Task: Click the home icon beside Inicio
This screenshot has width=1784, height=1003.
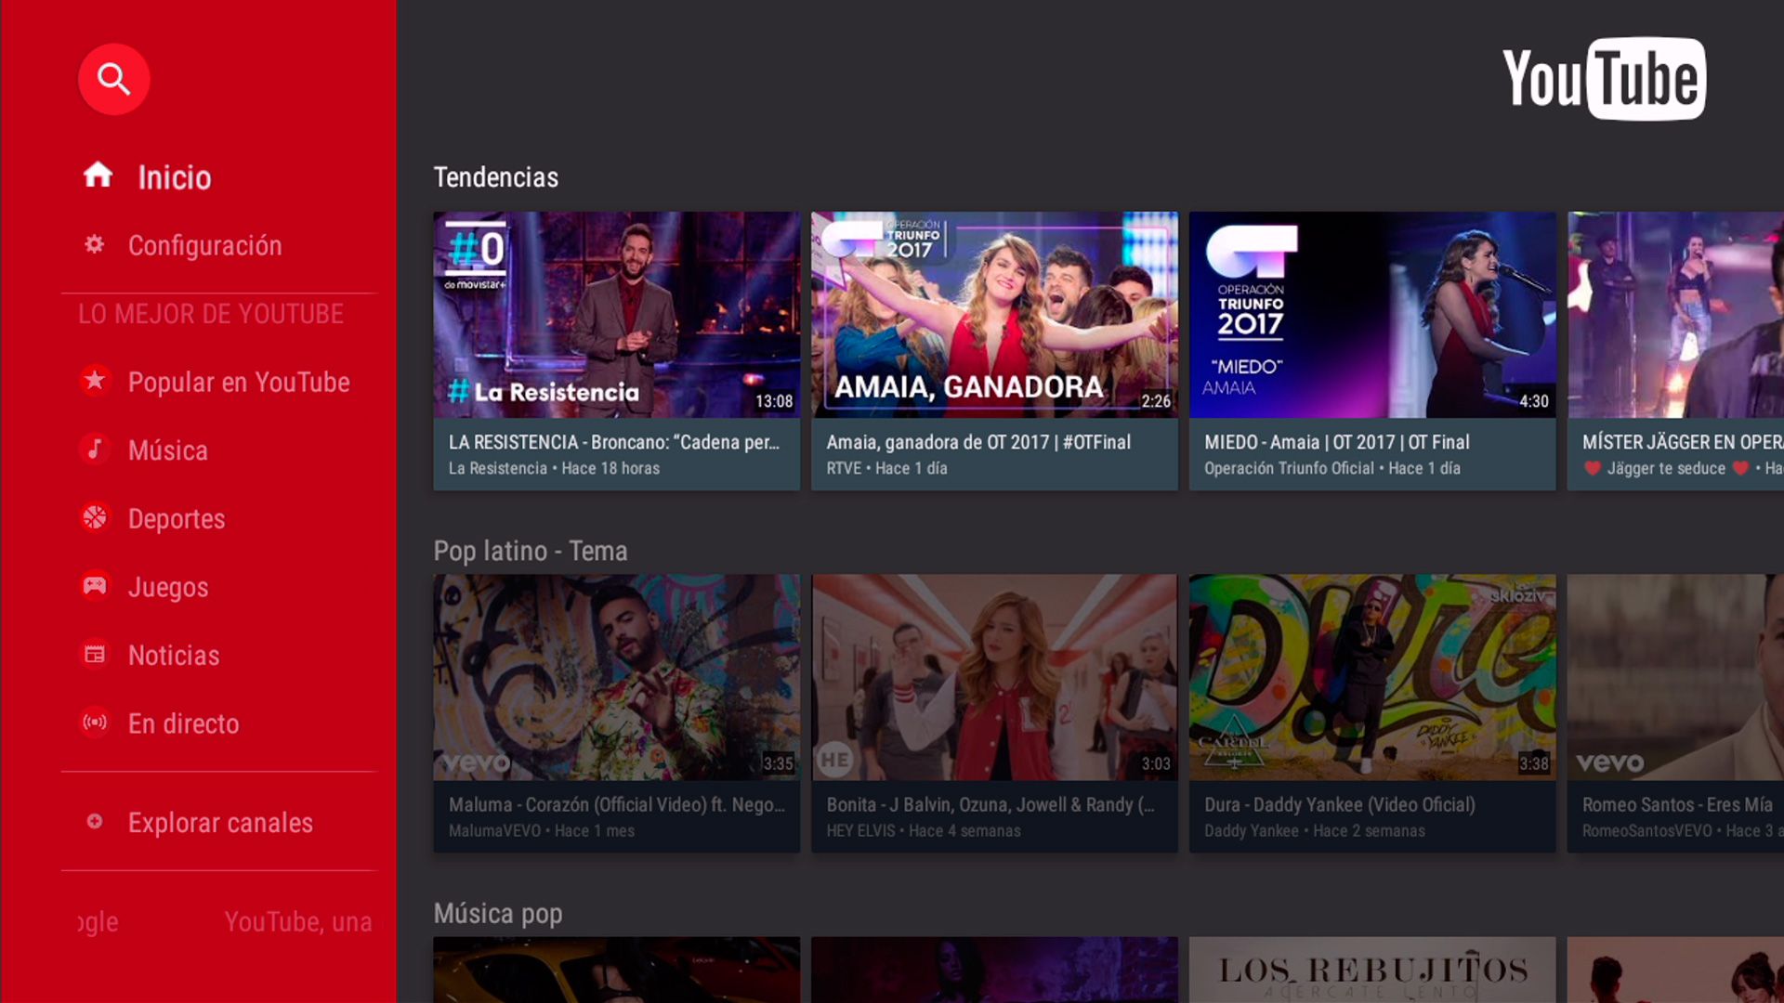Action: point(98,175)
